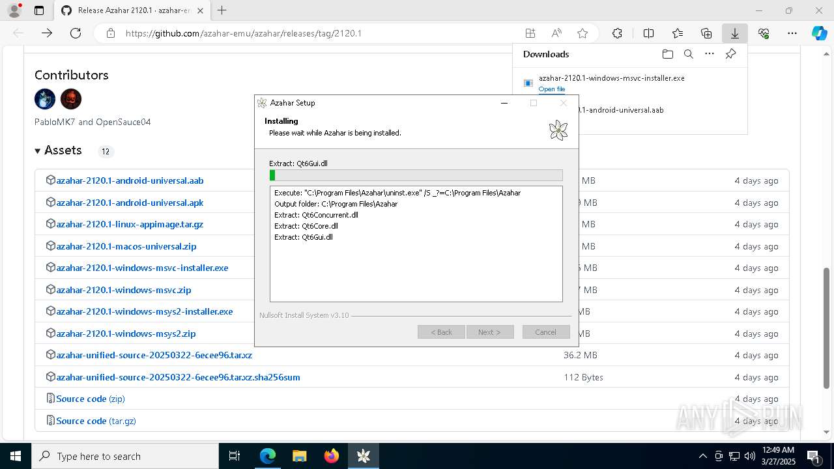The width and height of the screenshot is (834, 469).
Task: Open the tab actions menu icon
Action: coord(39,10)
